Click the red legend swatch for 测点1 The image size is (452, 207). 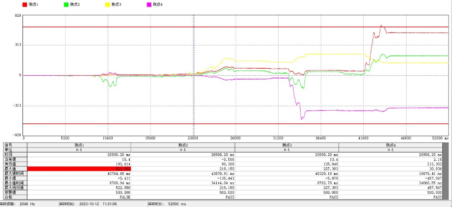pyautogui.click(x=25, y=4)
